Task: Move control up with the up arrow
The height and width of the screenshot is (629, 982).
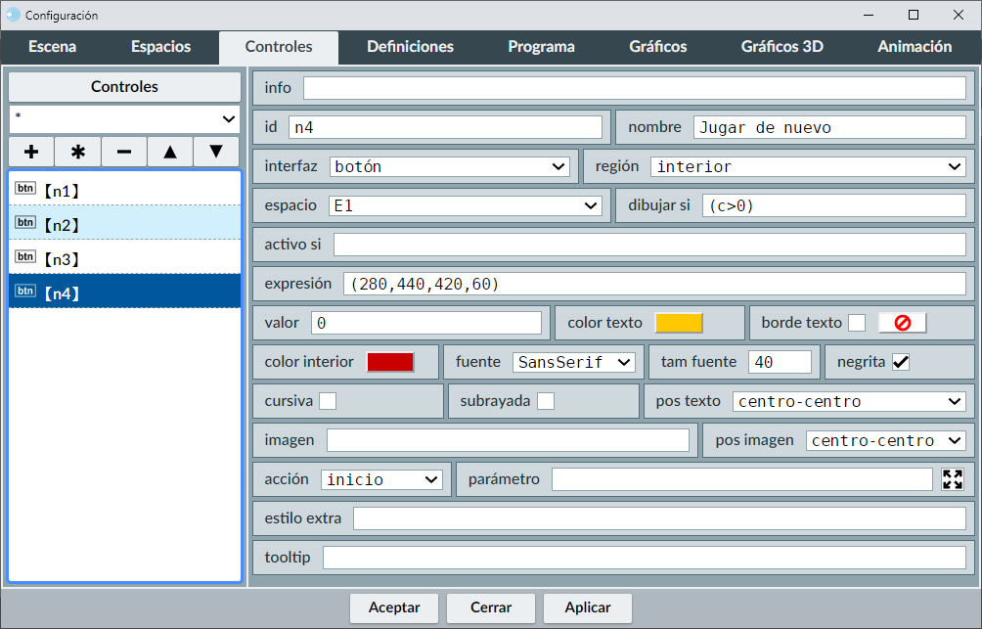Action: tap(170, 152)
